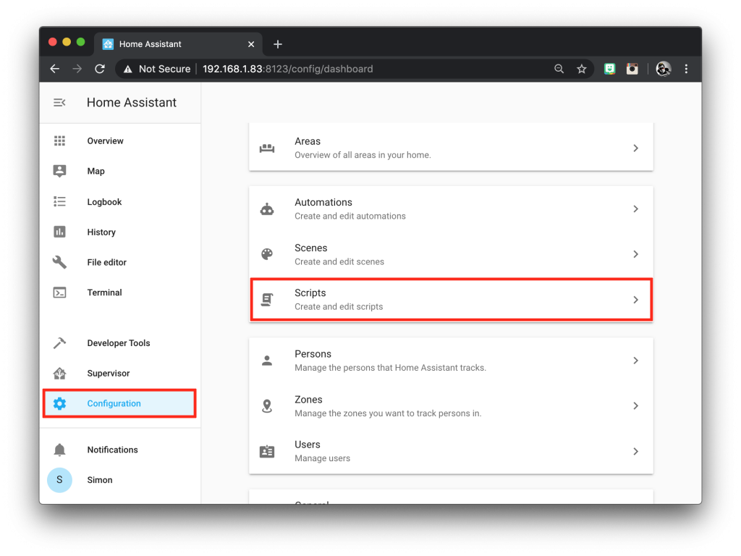Click the Supervisor house icon
741x556 pixels.
59,373
